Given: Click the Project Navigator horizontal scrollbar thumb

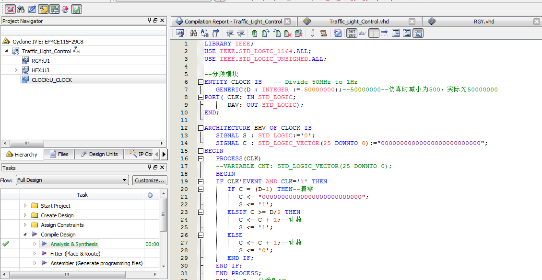Looking at the screenshot, I should [x=26, y=143].
